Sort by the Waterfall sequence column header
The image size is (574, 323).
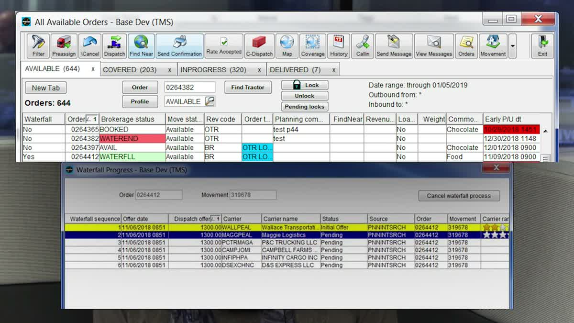click(x=93, y=219)
